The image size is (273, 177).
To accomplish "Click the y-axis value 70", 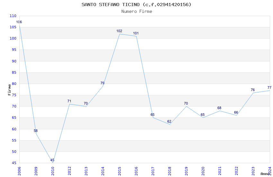I will [x=14, y=107].
